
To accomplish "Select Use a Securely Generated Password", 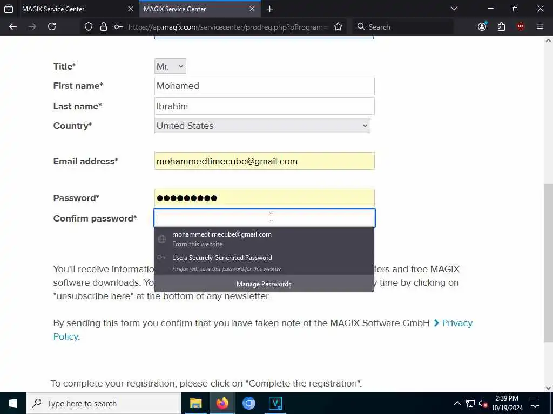I will click(264, 263).
